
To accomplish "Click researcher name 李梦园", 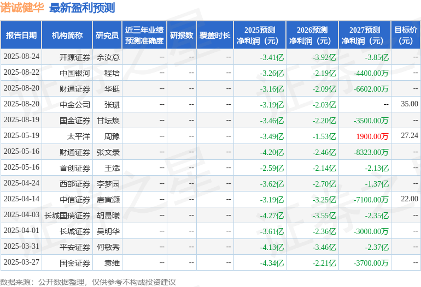I will [x=108, y=183].
